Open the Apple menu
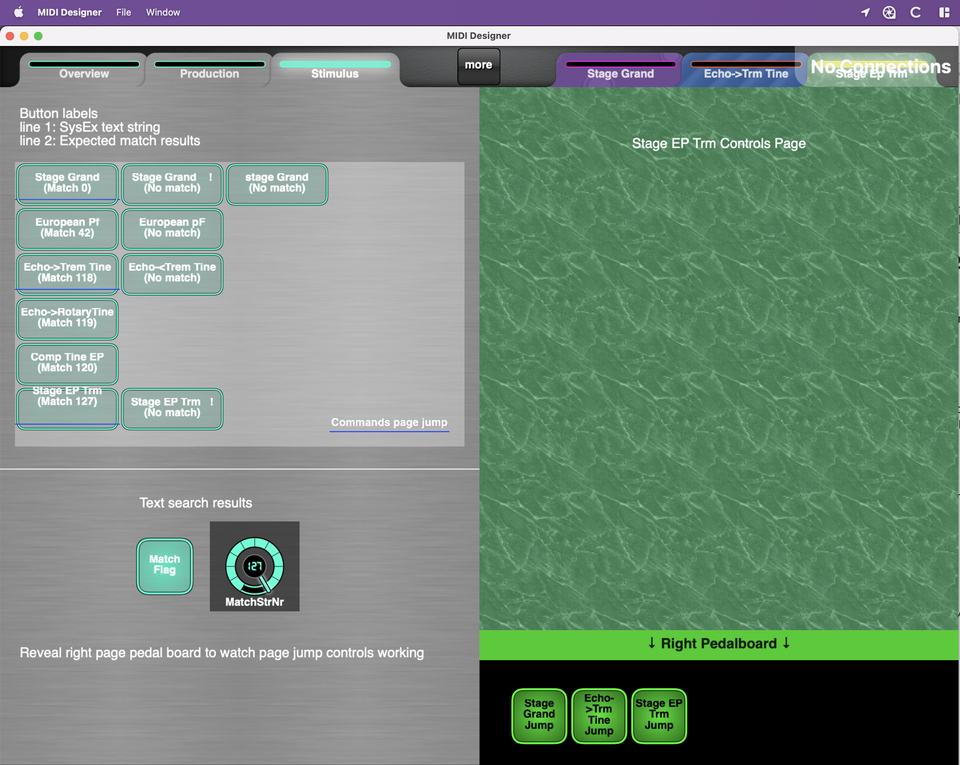Screen dimensions: 960x765 pos(19,12)
